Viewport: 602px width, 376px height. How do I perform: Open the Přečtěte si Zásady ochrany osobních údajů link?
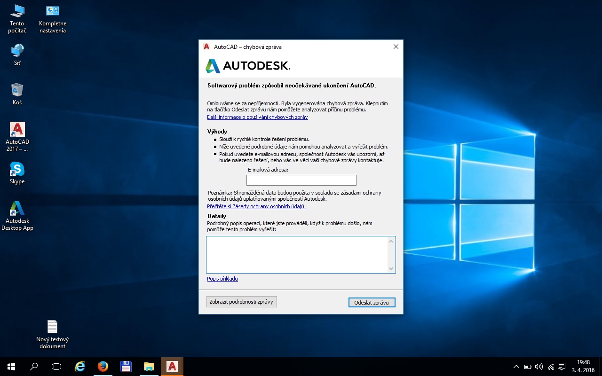tap(256, 206)
